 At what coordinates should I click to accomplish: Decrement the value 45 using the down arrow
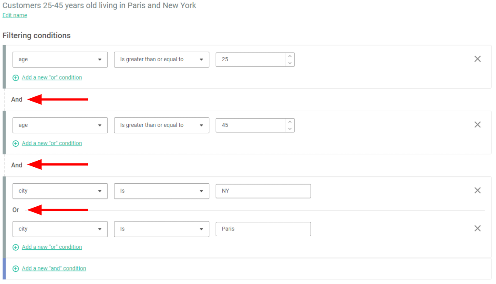point(290,128)
